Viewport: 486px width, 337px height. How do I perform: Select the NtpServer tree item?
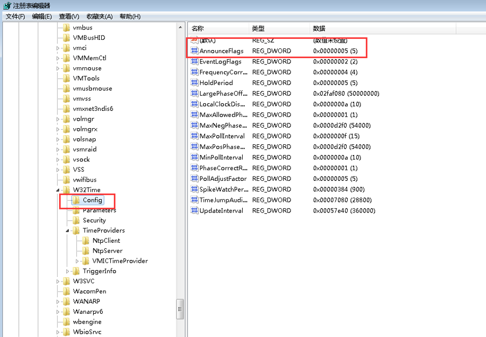[x=107, y=251]
